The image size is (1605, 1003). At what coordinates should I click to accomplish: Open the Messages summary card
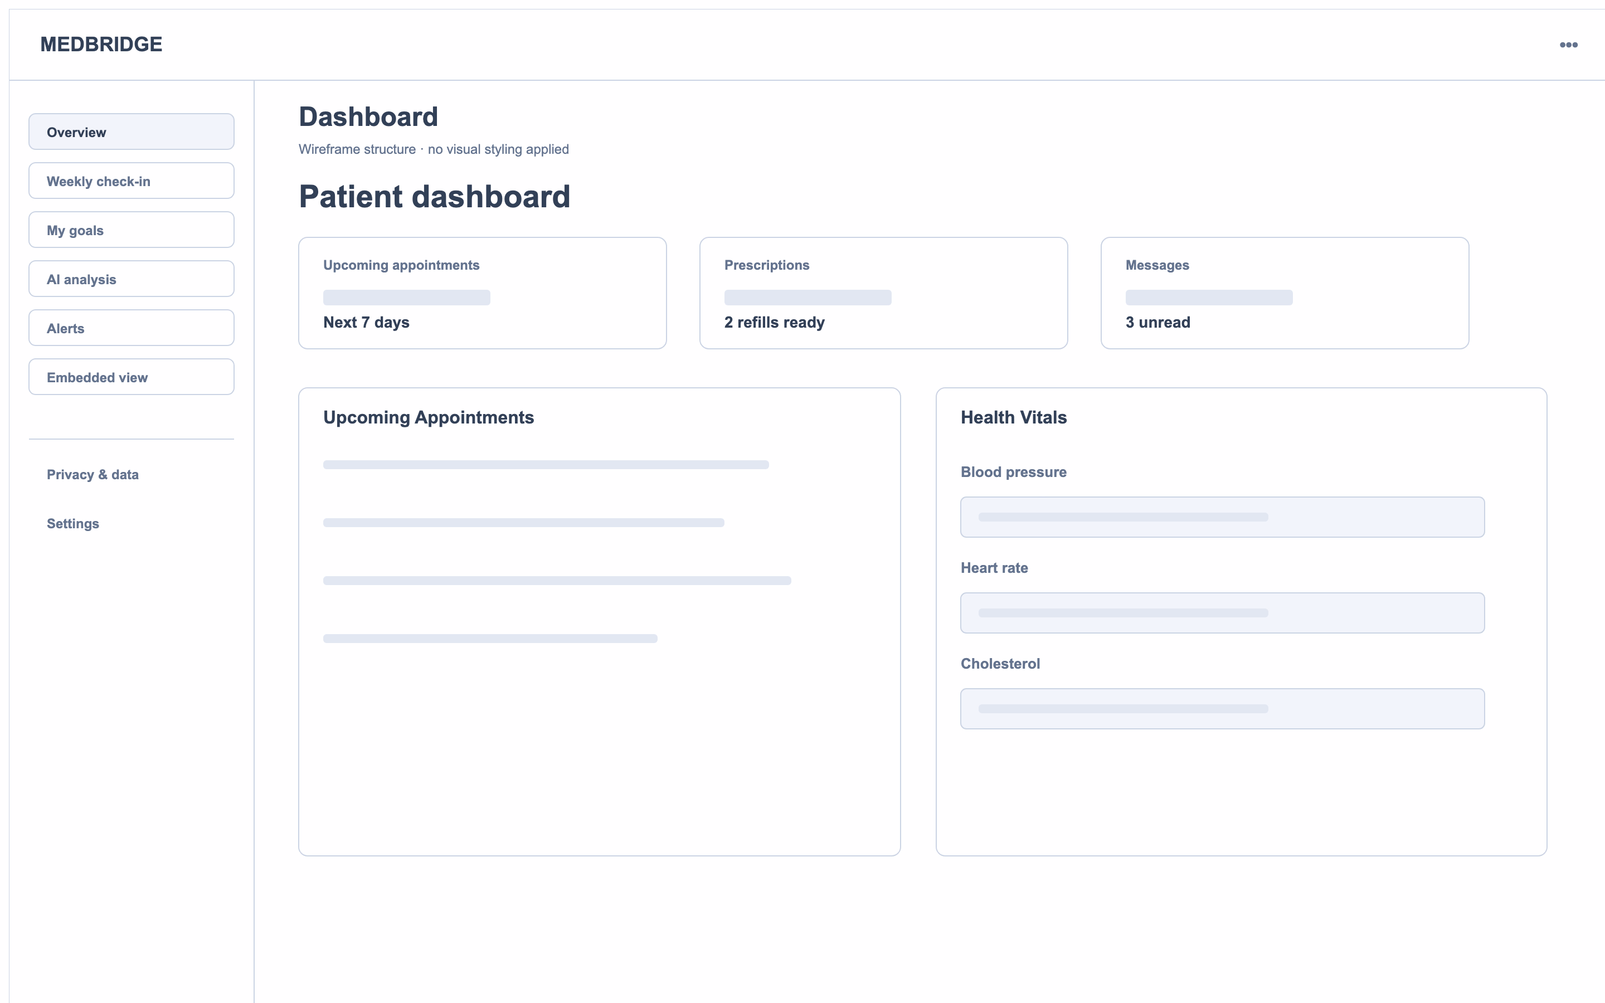tap(1285, 293)
